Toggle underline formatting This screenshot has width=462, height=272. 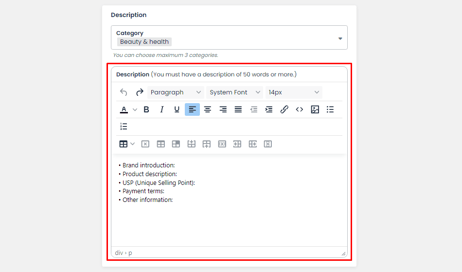coord(177,109)
